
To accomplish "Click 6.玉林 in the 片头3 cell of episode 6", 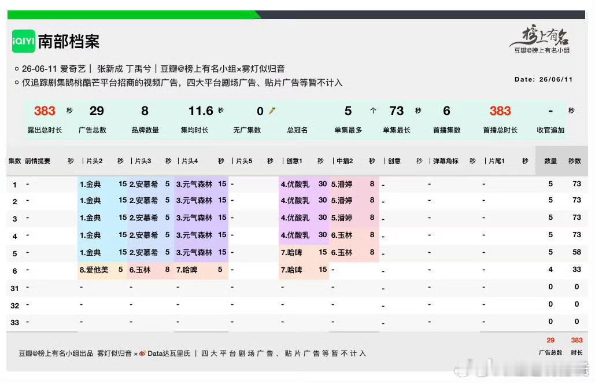I will coord(140,270).
